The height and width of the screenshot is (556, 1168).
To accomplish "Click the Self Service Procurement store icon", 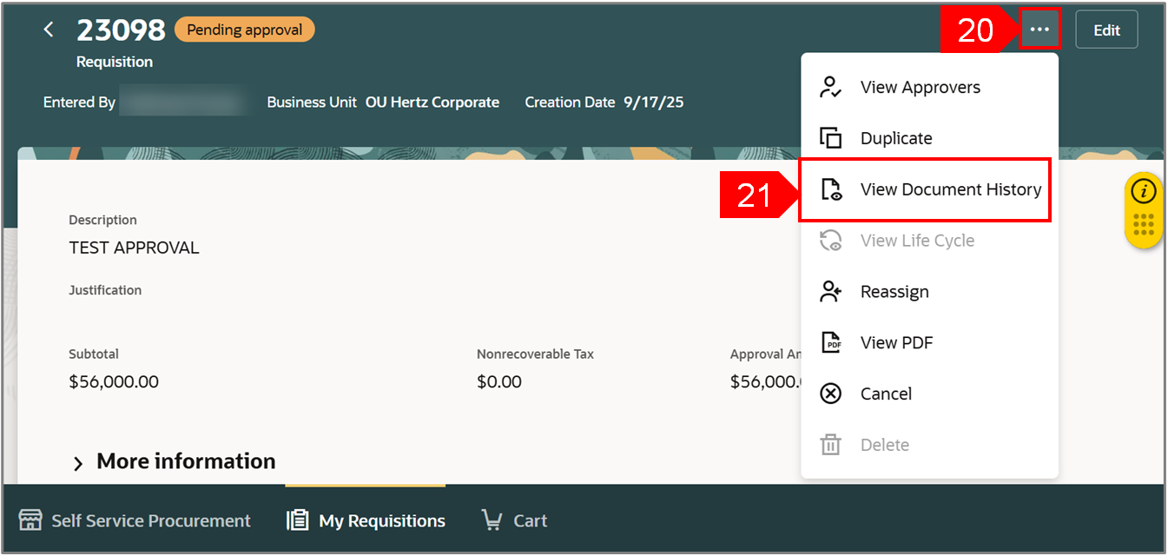I will pyautogui.click(x=30, y=520).
